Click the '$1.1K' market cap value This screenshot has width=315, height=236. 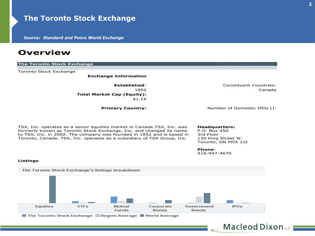[140, 99]
